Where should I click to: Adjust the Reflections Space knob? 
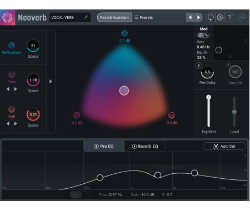coord(33,46)
